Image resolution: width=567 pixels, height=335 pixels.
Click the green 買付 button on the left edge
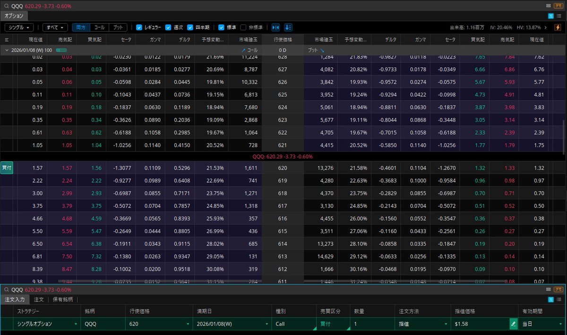point(7,167)
